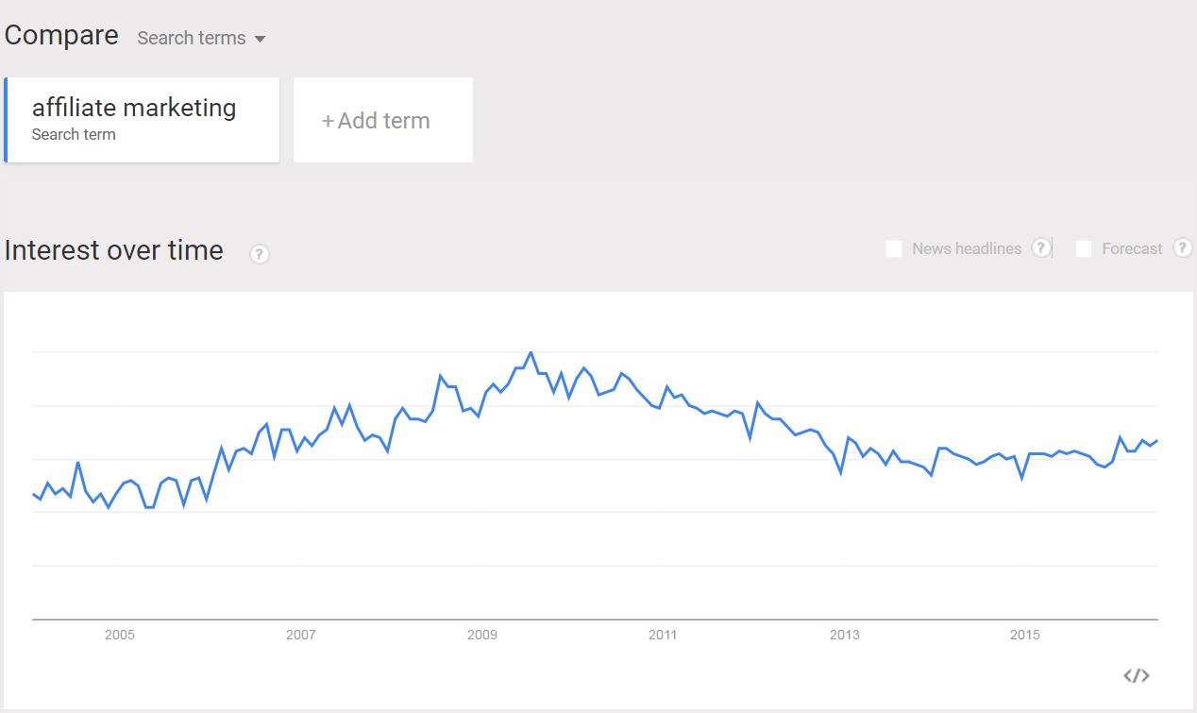Click the 2009 label on time axis
Screen dimensions: 1197x713
[482, 635]
